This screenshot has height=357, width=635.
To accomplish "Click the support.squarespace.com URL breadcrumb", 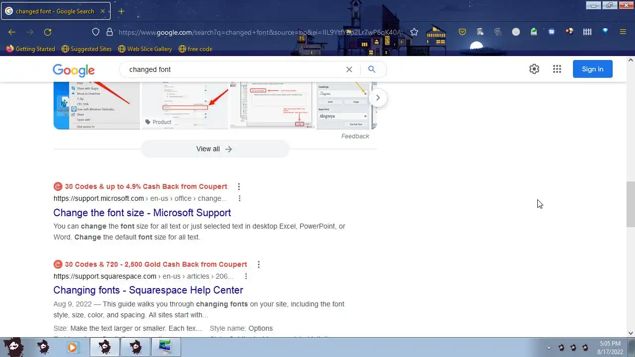I will (143, 276).
